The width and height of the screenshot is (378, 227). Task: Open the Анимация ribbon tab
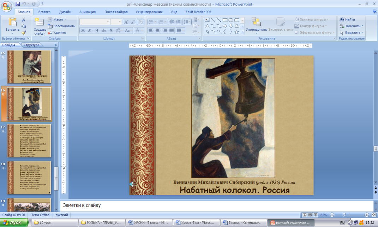(x=88, y=12)
